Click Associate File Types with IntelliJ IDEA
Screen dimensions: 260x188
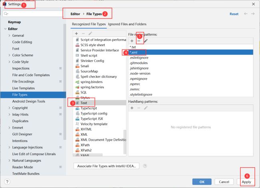point(106,166)
